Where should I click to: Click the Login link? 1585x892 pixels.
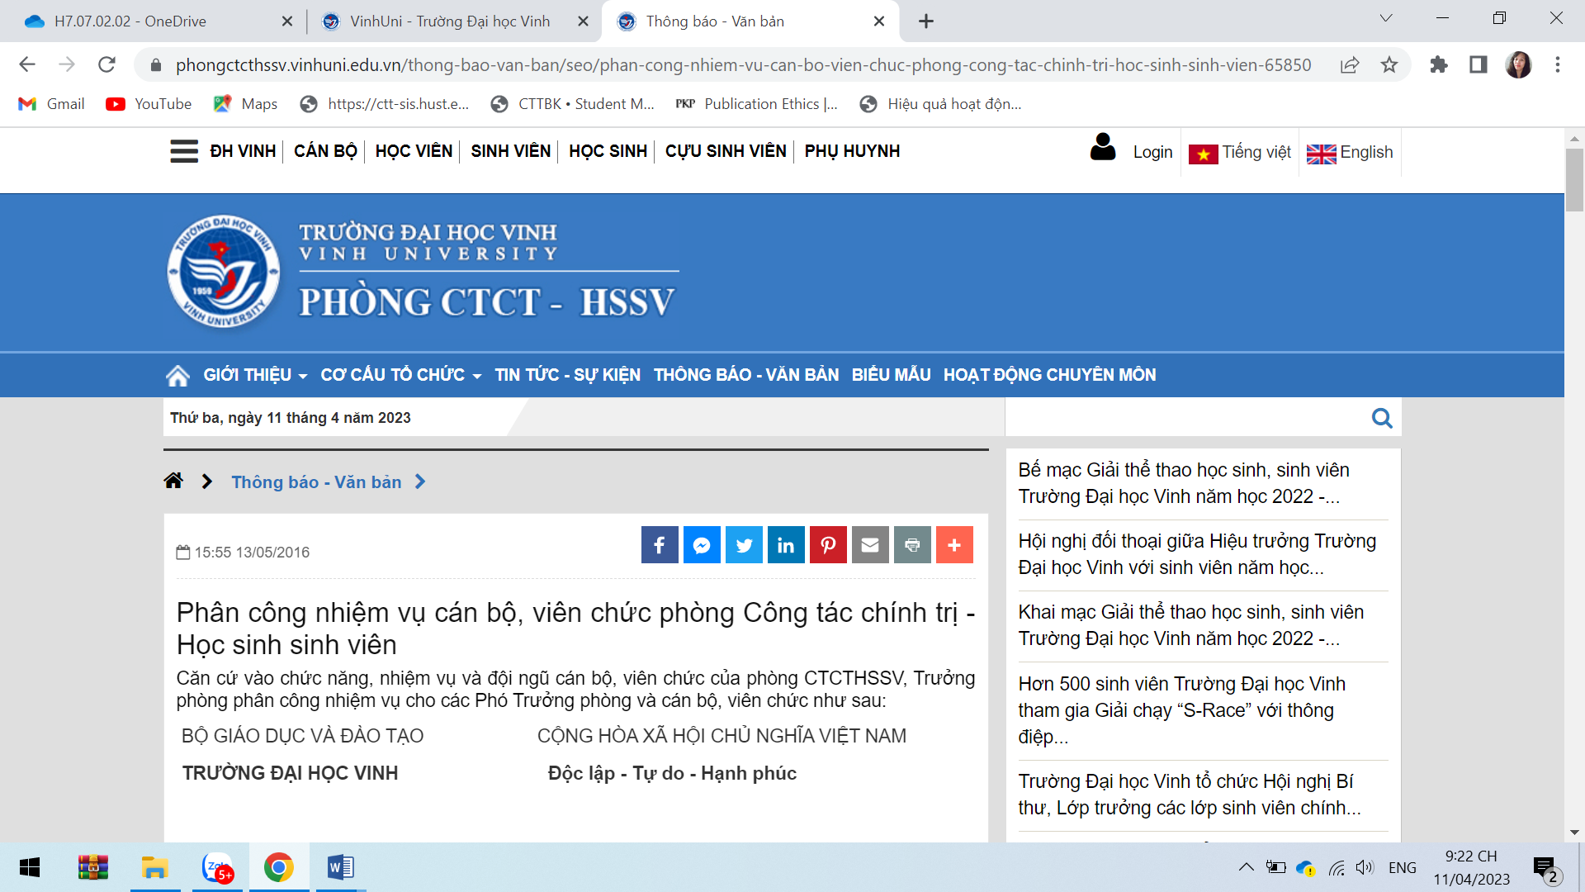pyautogui.click(x=1152, y=152)
